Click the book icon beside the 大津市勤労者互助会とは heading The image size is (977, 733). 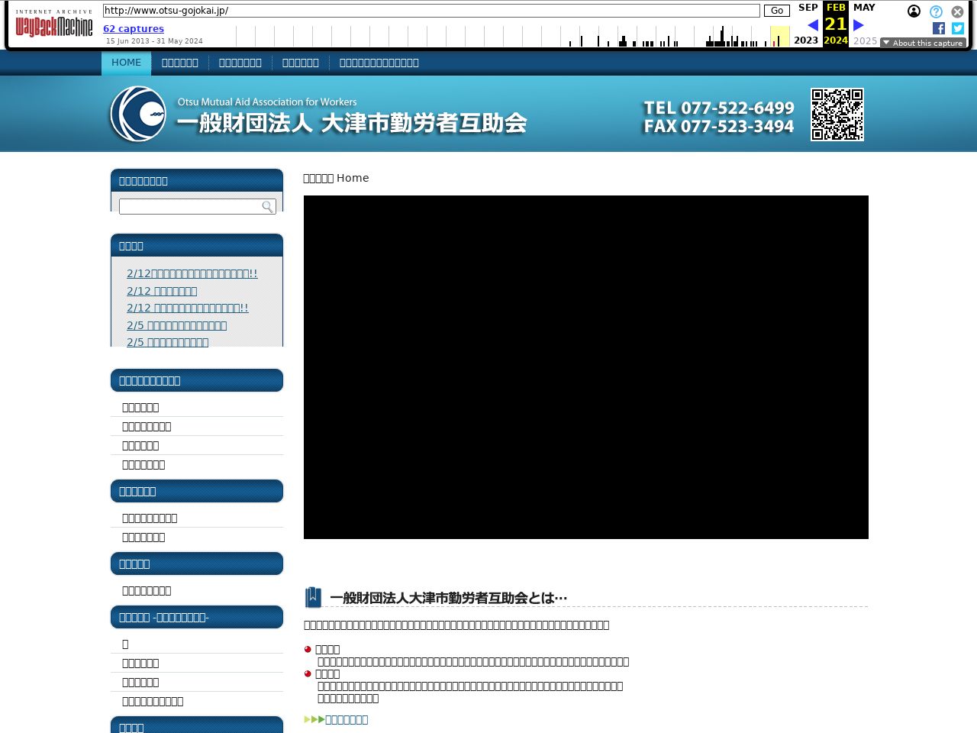313,597
